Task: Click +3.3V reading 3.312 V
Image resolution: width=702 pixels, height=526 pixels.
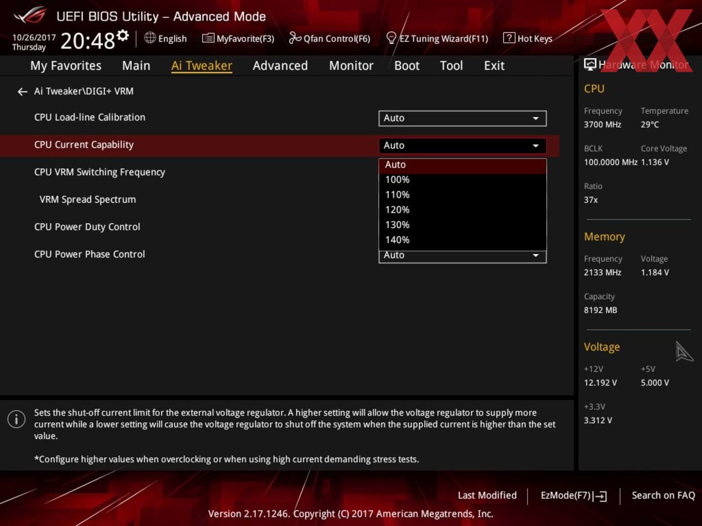Action: click(598, 420)
